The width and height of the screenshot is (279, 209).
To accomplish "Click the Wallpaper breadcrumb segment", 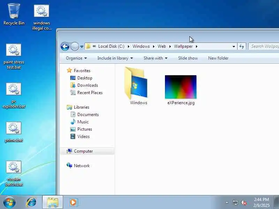I will (183, 46).
